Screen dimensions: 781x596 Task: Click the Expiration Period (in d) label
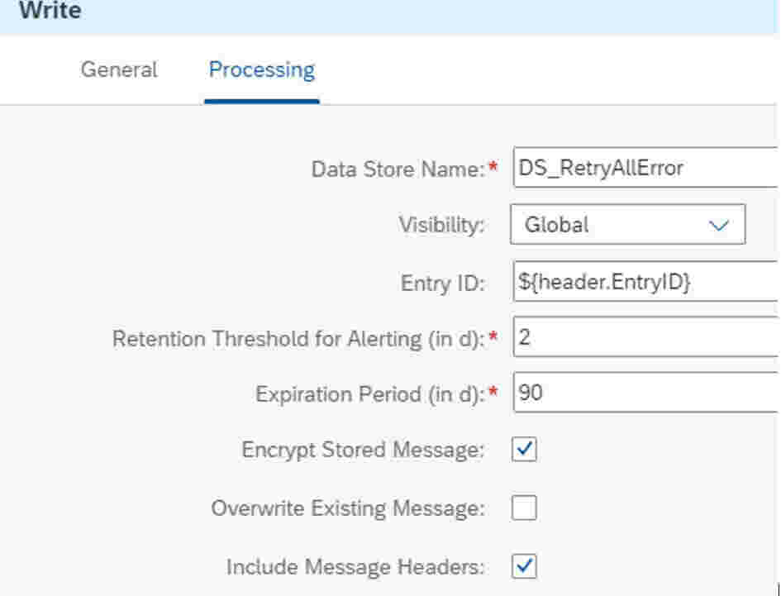pyautogui.click(x=370, y=394)
